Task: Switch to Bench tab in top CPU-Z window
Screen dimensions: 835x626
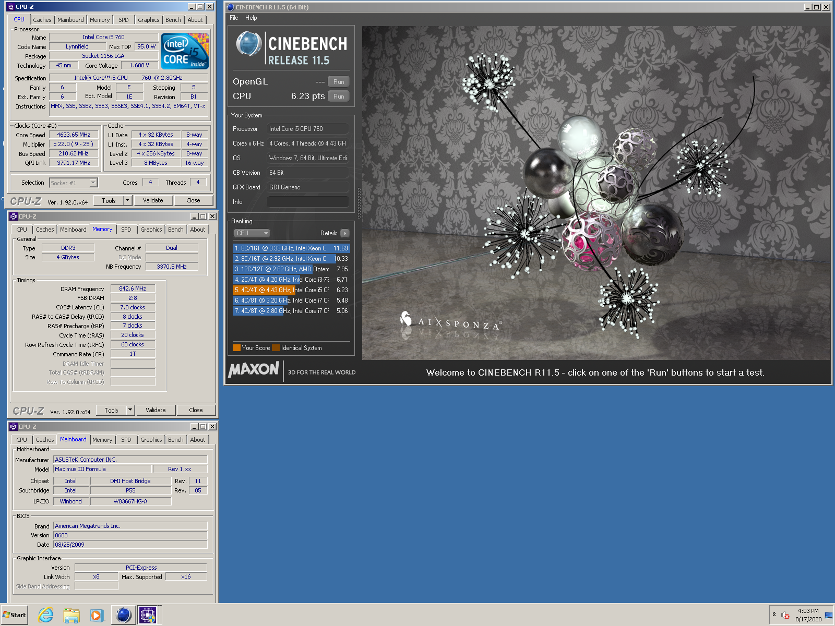Action: coord(173,20)
